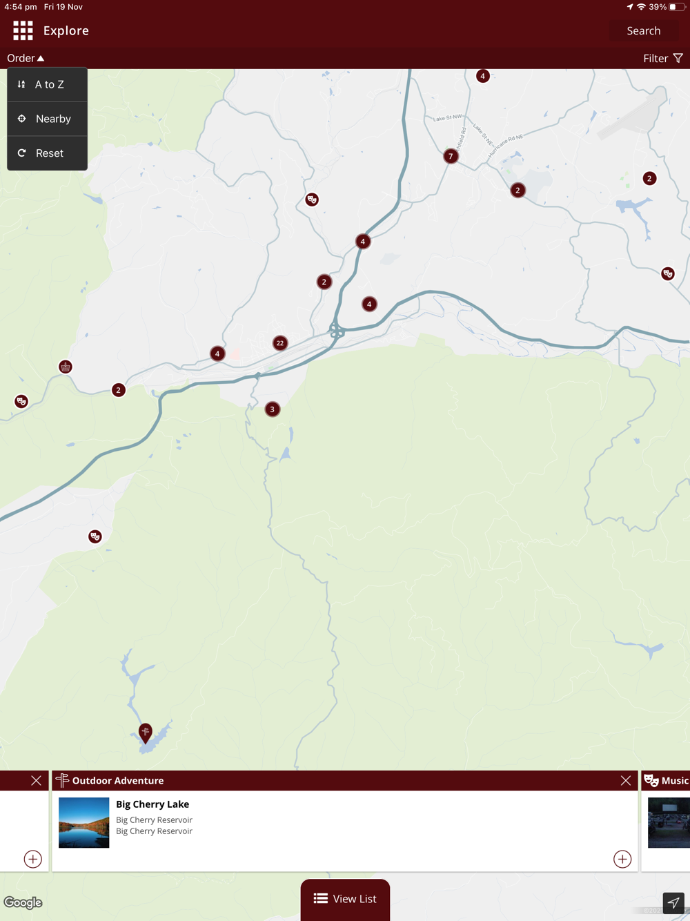Select the theater mask marker above the 4 cluster

coord(312,200)
